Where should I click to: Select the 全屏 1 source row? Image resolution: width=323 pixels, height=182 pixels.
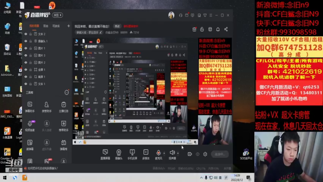[x=47, y=70]
